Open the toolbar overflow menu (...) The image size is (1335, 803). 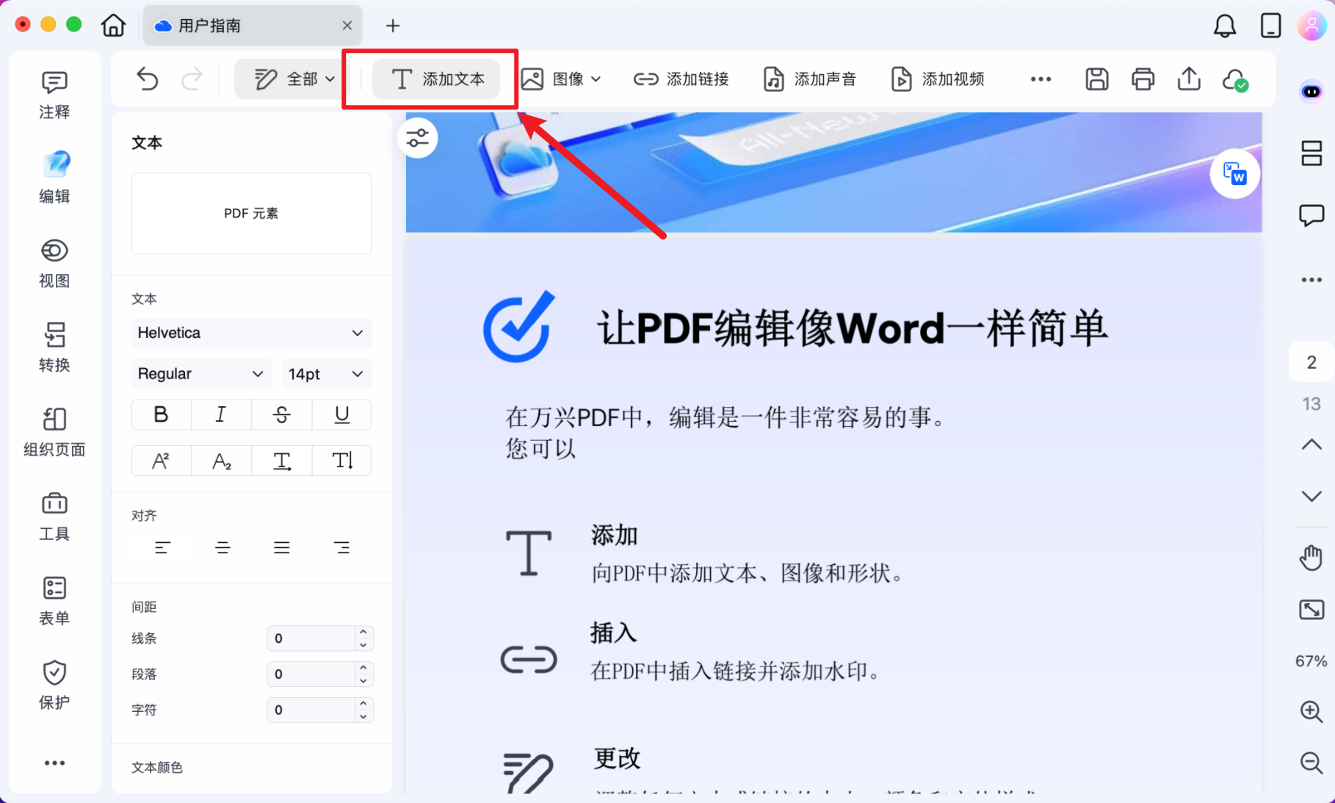1041,79
